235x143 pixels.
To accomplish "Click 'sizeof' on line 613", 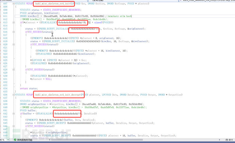I will pyautogui.click(x=98, y=22).
